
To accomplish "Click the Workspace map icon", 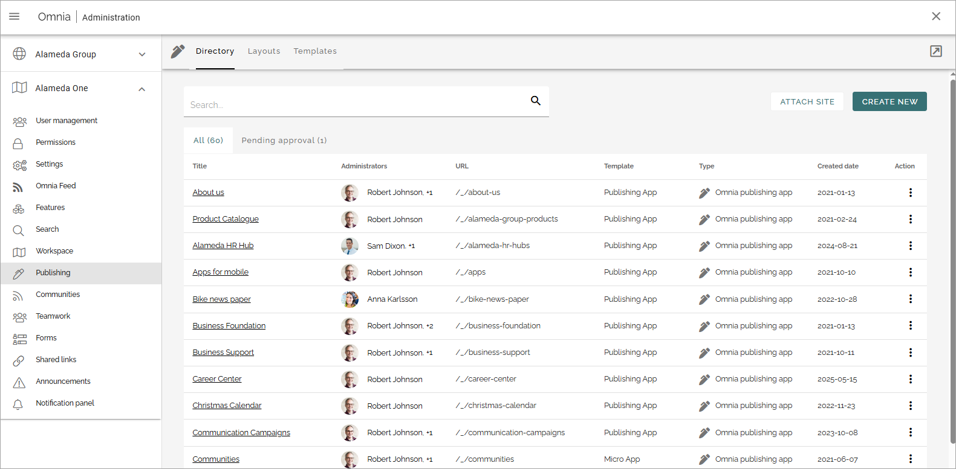I will pos(19,252).
